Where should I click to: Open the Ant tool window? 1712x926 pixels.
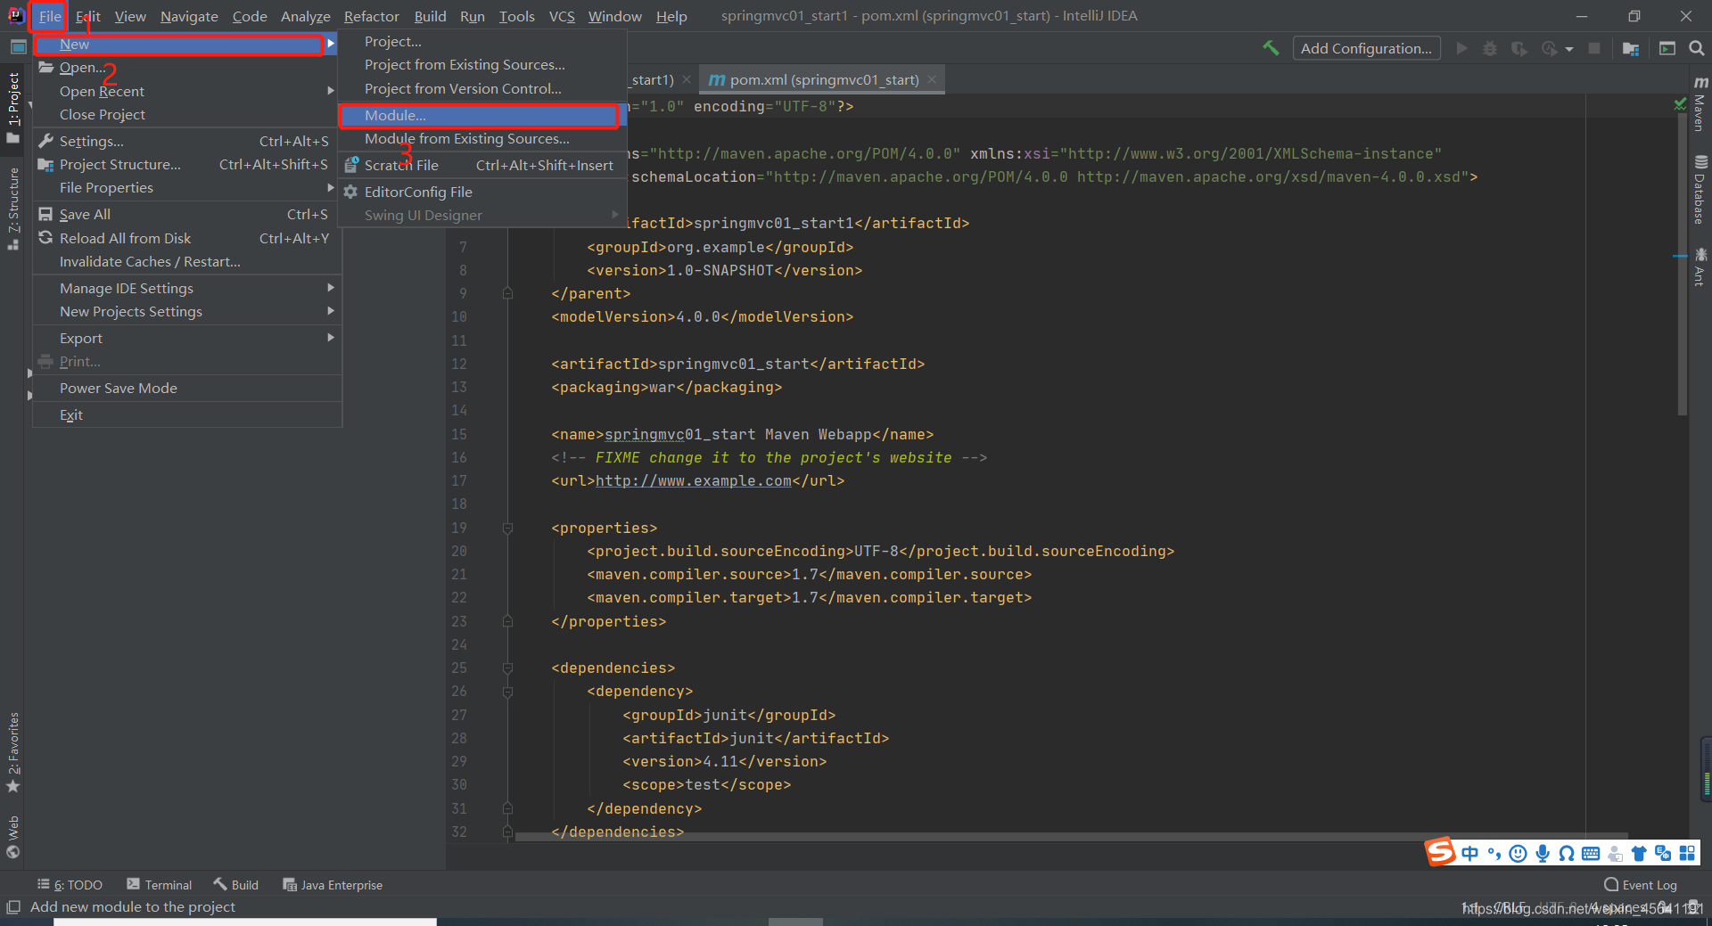point(1700,267)
